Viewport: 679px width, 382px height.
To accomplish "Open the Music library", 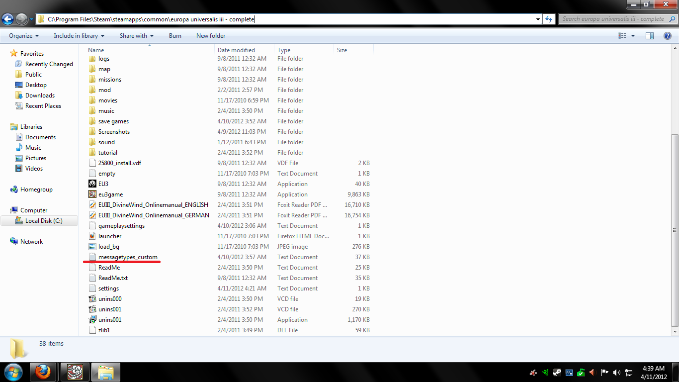I will (33, 148).
